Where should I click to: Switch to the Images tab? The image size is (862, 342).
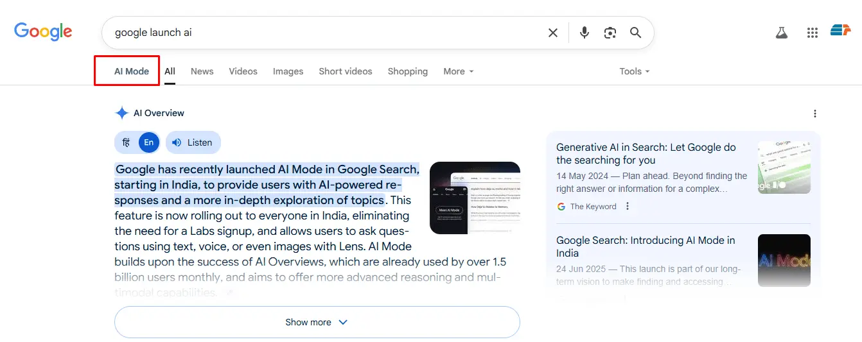(x=288, y=71)
